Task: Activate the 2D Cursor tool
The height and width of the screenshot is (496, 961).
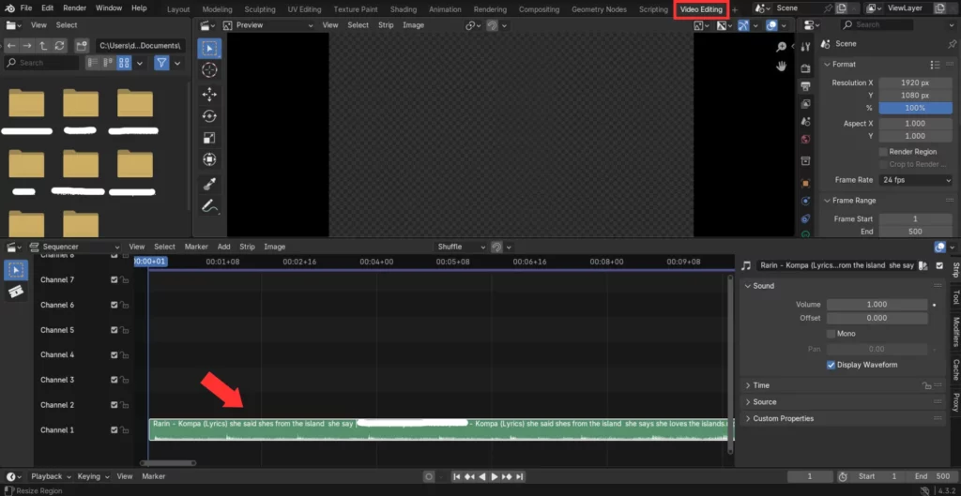Action: [209, 69]
